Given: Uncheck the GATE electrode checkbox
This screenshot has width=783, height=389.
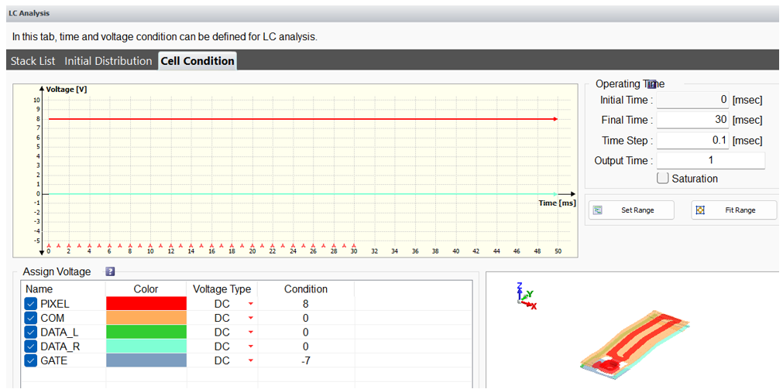Looking at the screenshot, I should click(30, 360).
